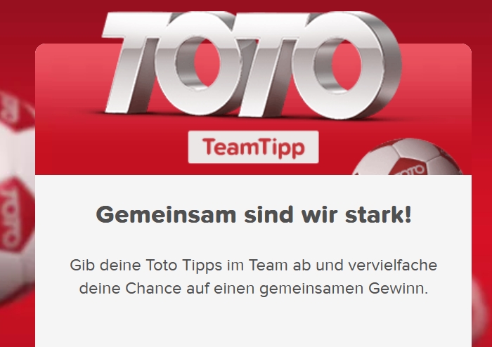Click the blurred soccer ball on the left edge
Screen dimensions: 492x347
click(x=18, y=197)
